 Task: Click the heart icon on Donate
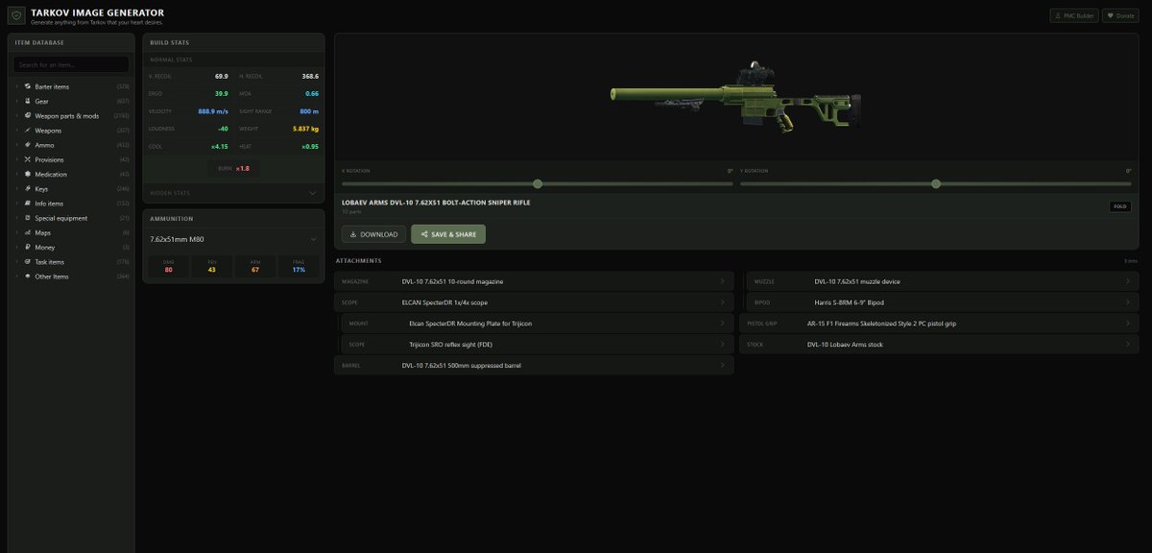click(1110, 15)
